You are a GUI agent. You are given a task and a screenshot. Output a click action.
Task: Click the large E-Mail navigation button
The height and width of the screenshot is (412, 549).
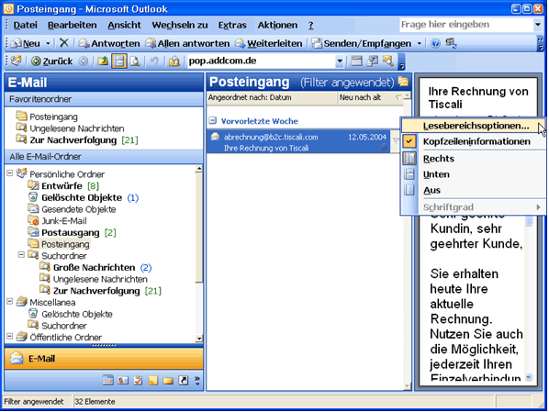104,359
